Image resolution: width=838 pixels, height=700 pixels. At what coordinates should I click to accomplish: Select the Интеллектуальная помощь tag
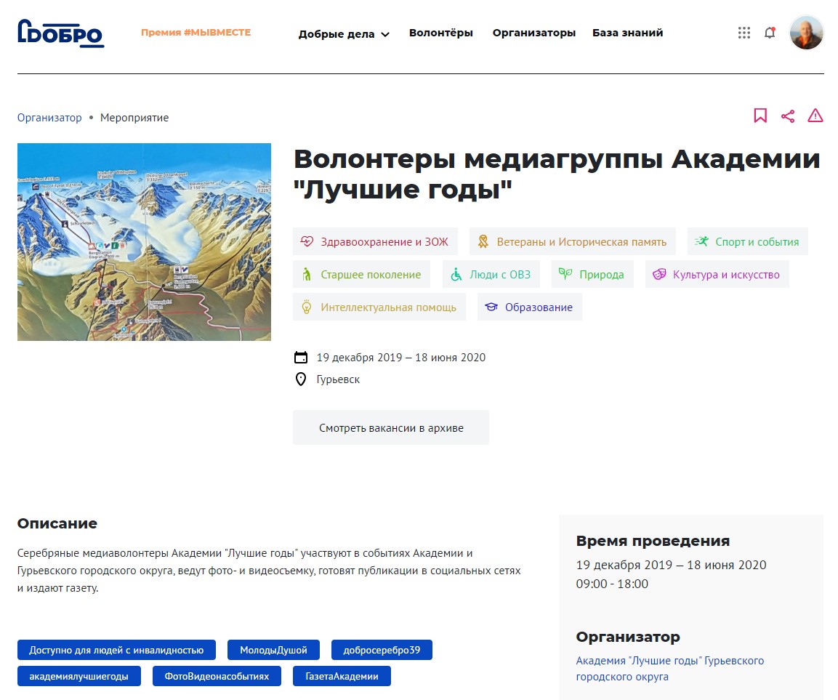(379, 307)
